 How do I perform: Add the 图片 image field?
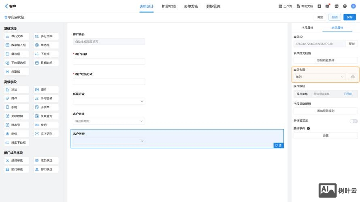pyautogui.click(x=46, y=90)
